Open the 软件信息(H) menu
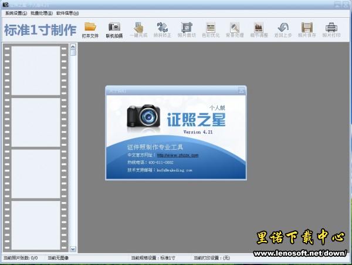This screenshot has height=265, width=352. pos(67,13)
